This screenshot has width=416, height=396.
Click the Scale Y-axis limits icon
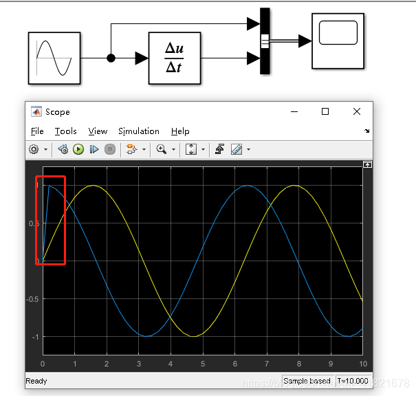(x=191, y=149)
